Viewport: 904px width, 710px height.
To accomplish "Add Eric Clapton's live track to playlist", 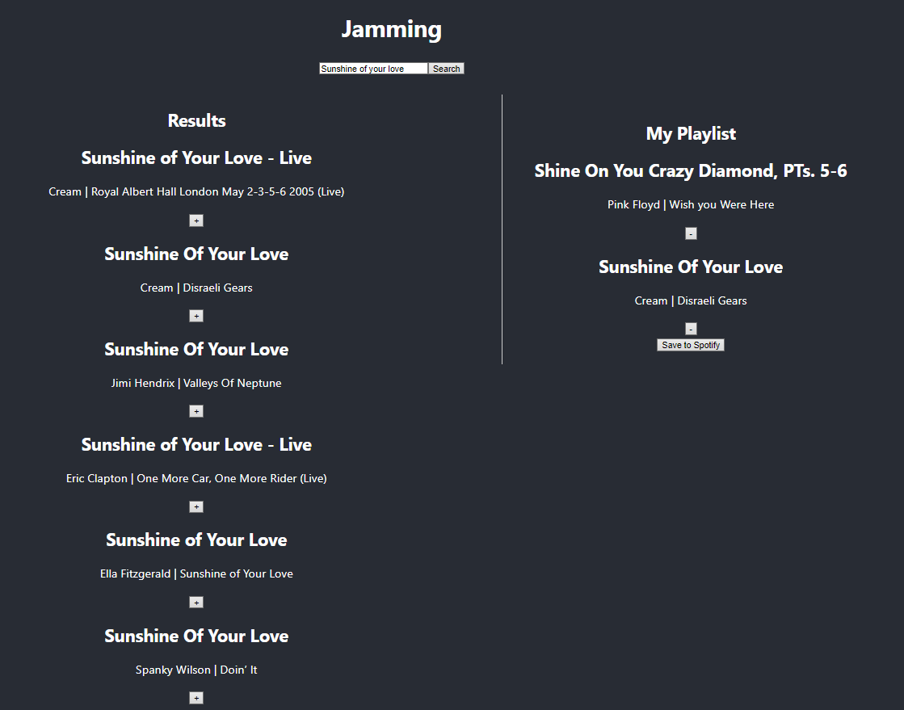I will [x=196, y=507].
